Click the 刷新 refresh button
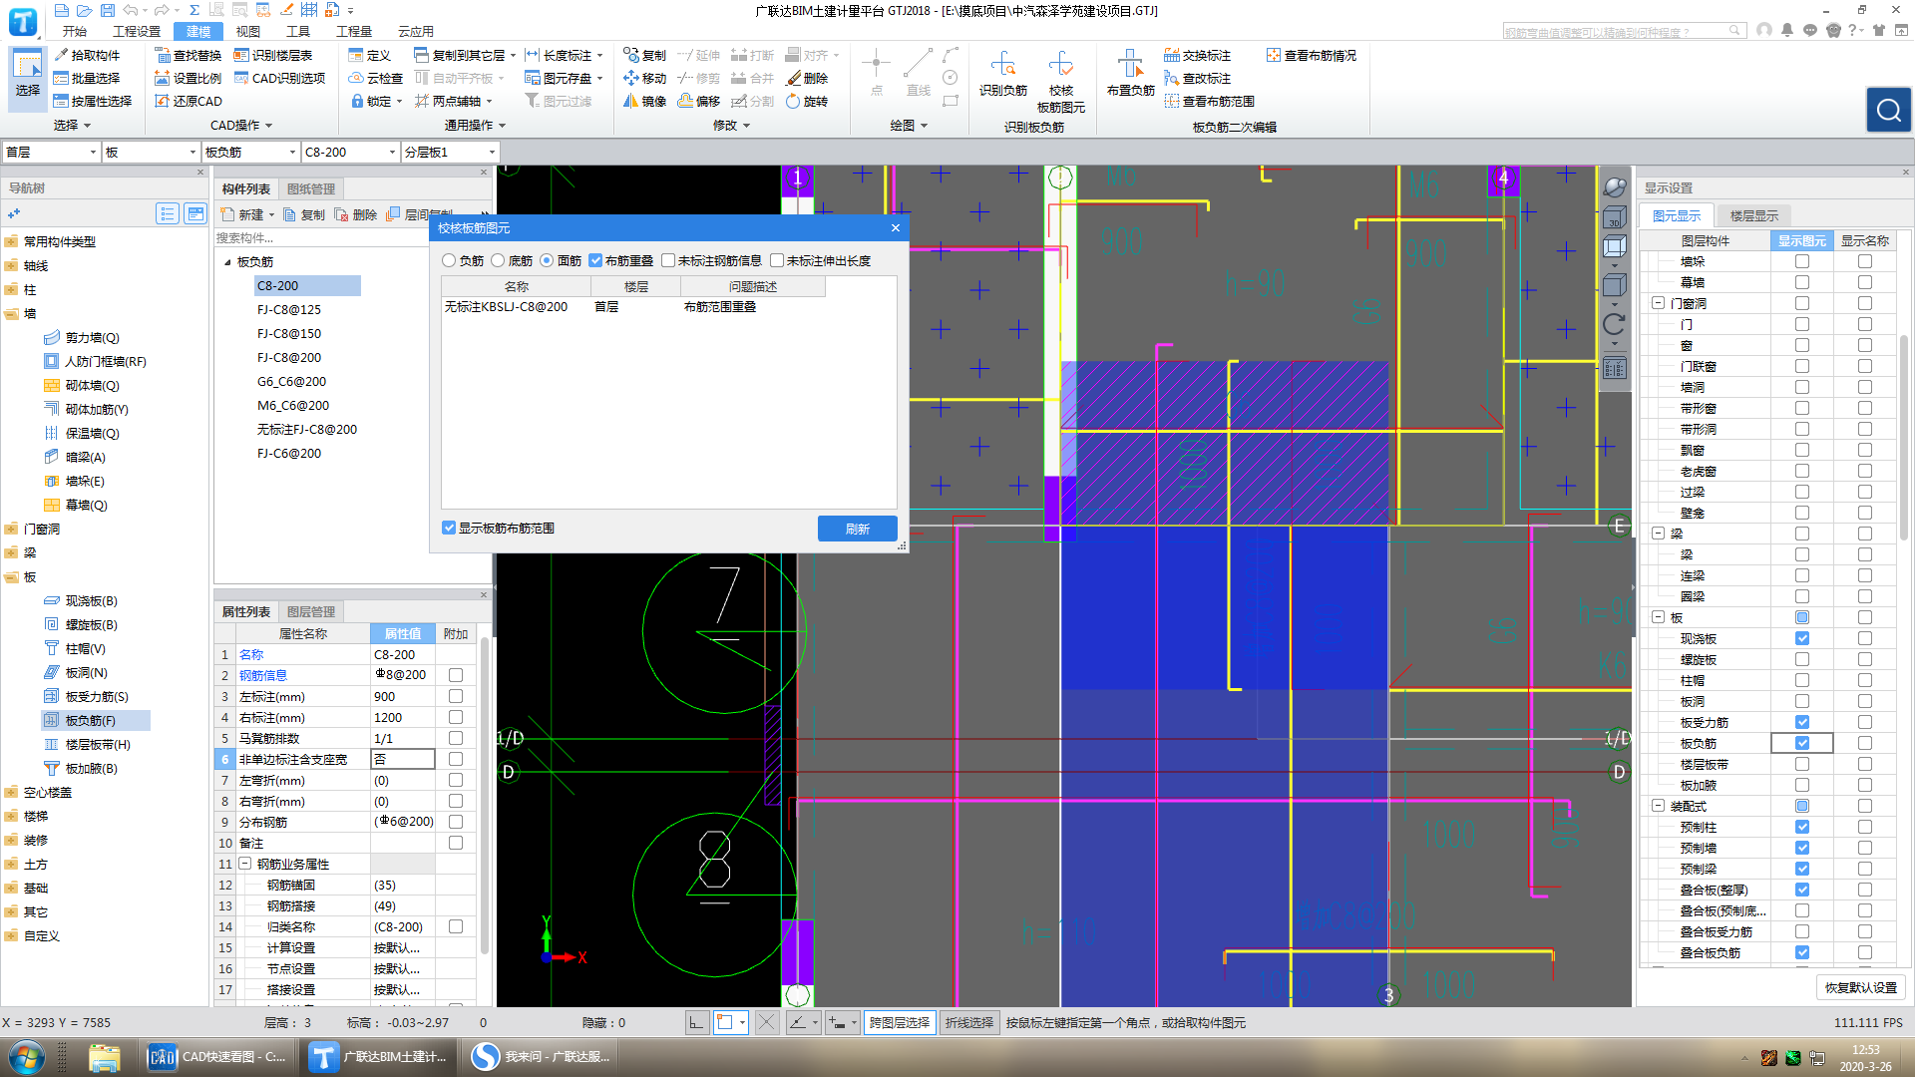Viewport: 1915px width, 1077px height. (857, 529)
